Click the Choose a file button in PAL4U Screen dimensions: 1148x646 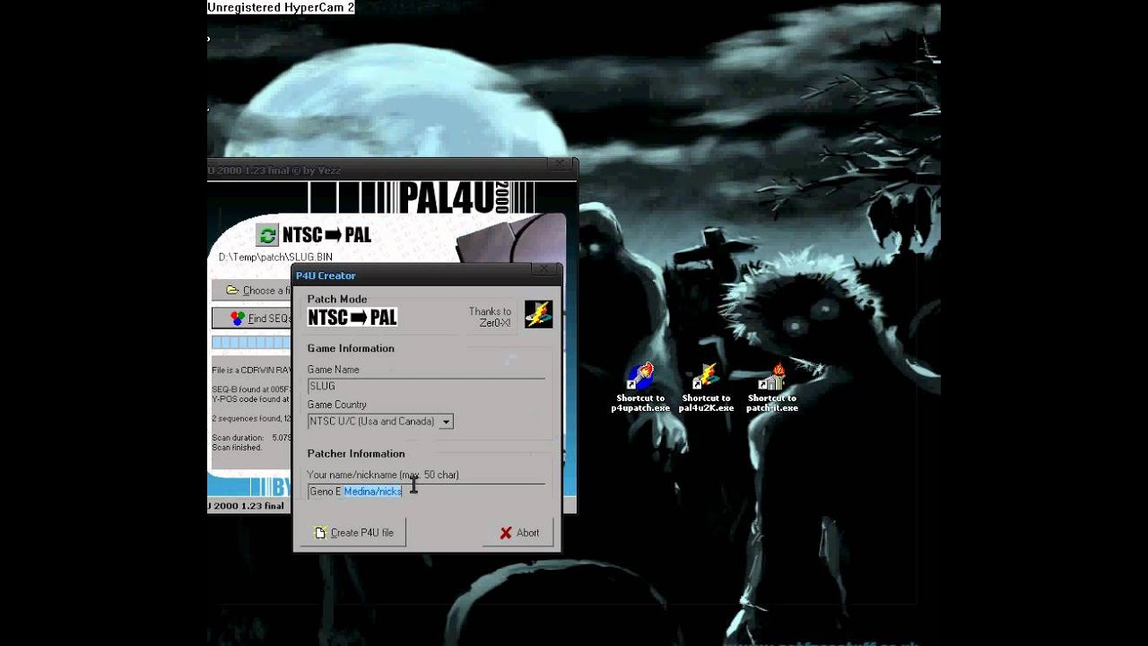(252, 291)
